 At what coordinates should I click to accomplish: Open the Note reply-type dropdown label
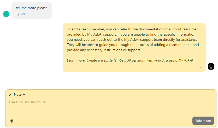point(18,95)
